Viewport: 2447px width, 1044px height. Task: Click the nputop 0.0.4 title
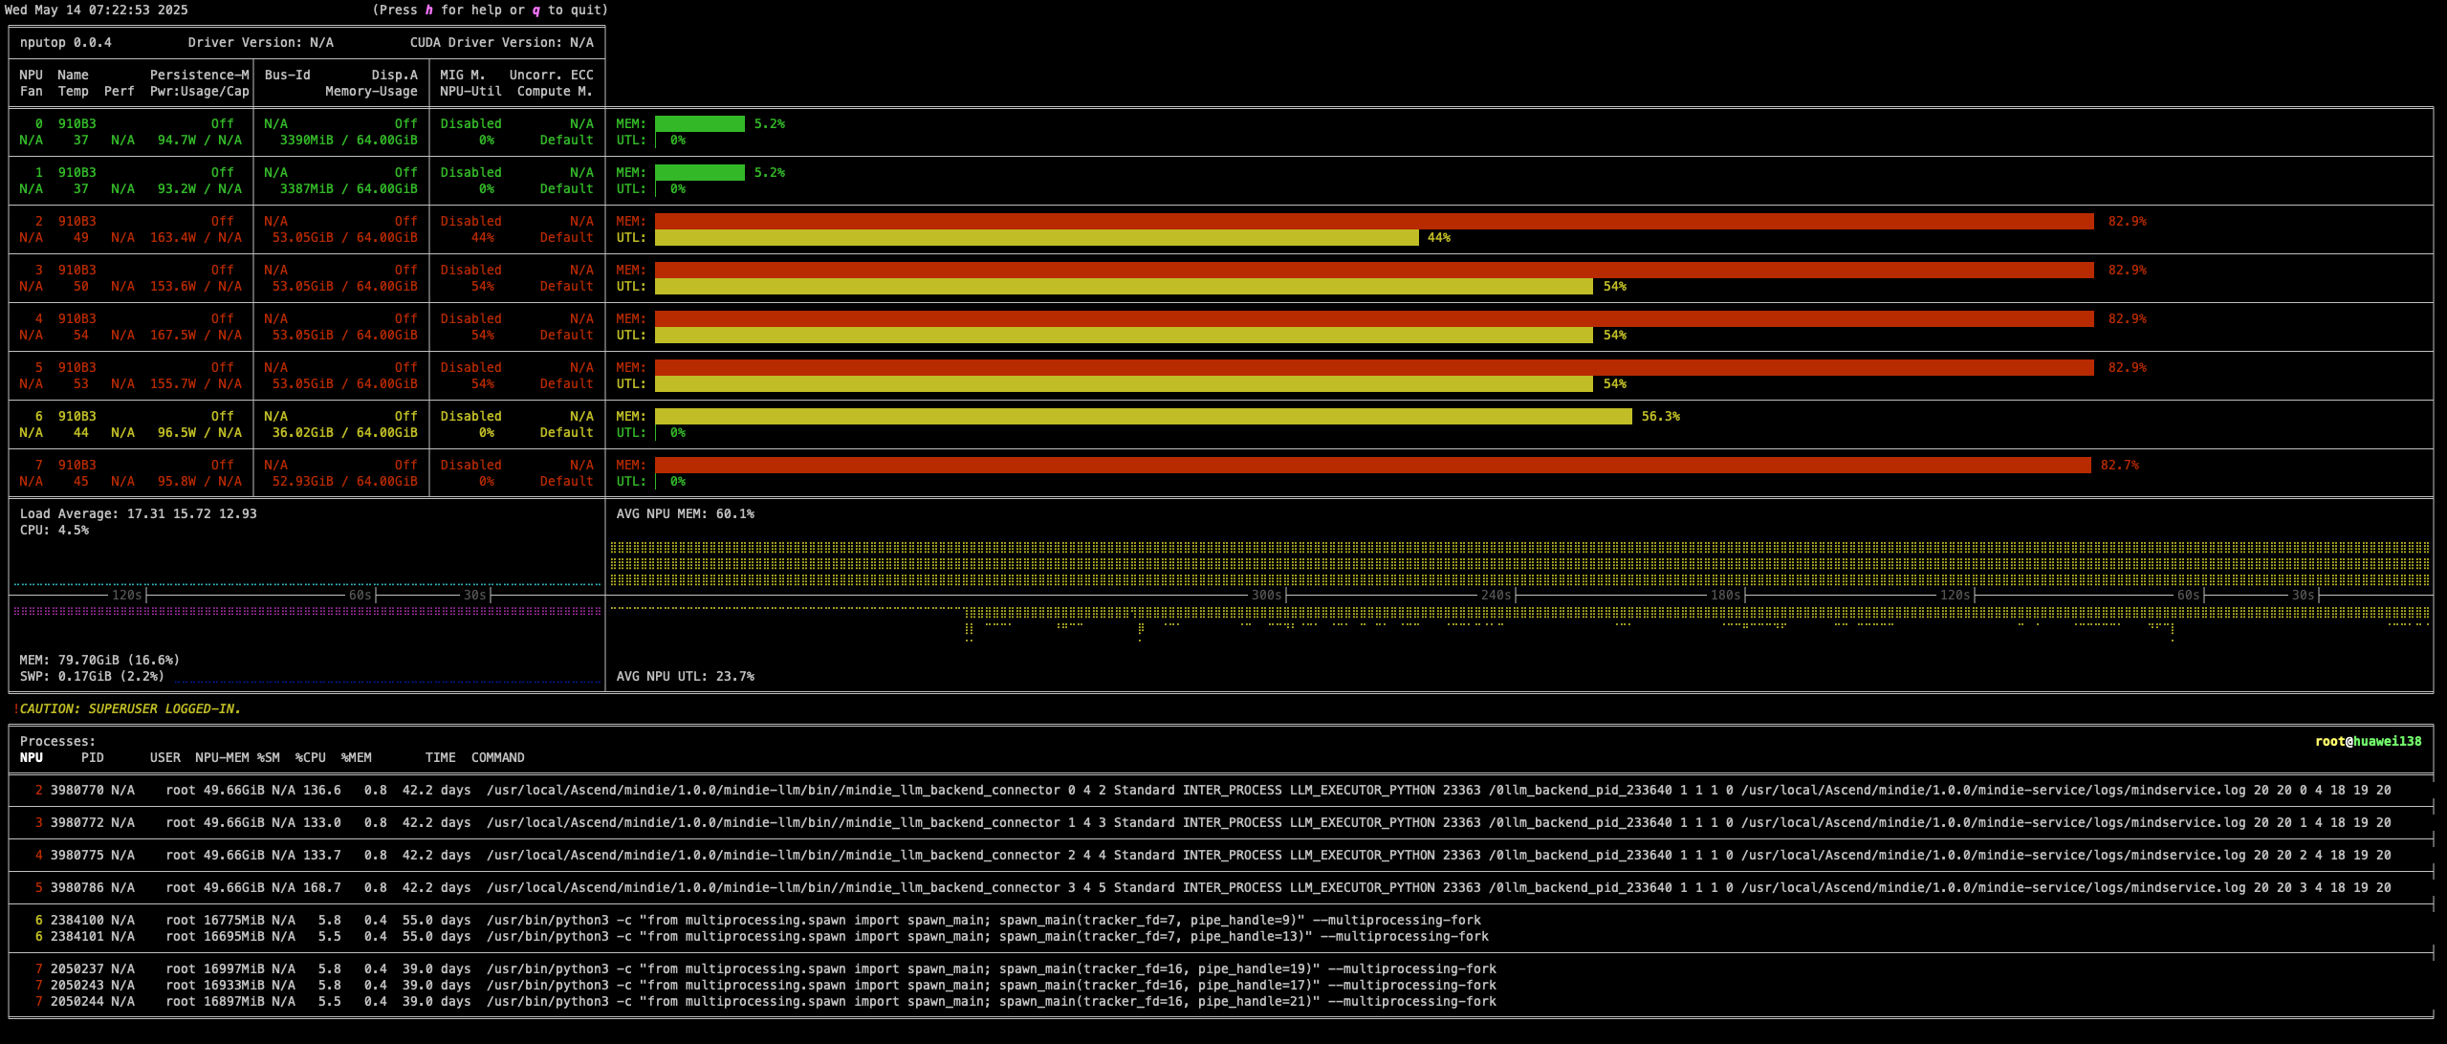65,42
